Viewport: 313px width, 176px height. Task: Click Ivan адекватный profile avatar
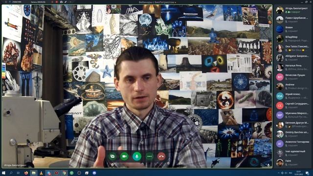(x=280, y=153)
